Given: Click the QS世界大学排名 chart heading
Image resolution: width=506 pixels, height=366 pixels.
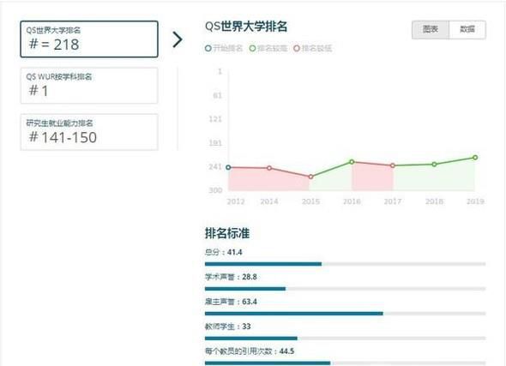Looking at the screenshot, I should 246,27.
